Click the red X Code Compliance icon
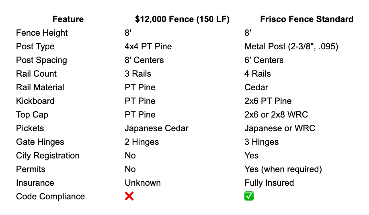Image resolution: width=369 pixels, height=215 pixels. (x=129, y=197)
